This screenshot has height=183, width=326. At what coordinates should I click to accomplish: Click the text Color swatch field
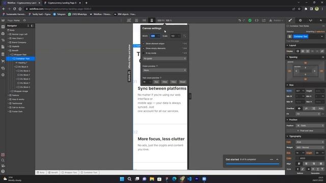(x=310, y=158)
